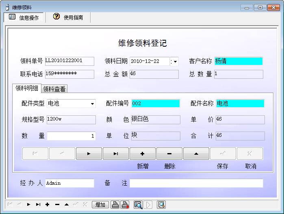
Task: Select the 信息操作 tab
Action: pos(24,17)
